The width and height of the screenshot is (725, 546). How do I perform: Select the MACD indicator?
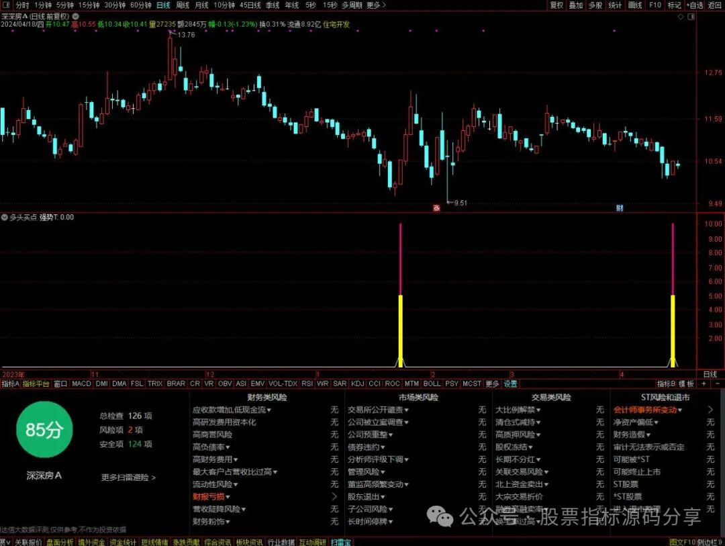coord(81,383)
